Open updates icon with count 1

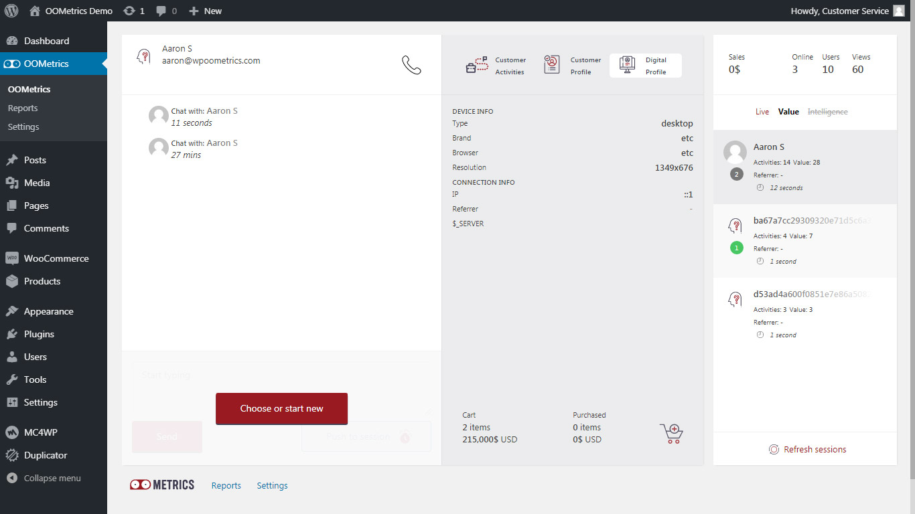pos(134,11)
